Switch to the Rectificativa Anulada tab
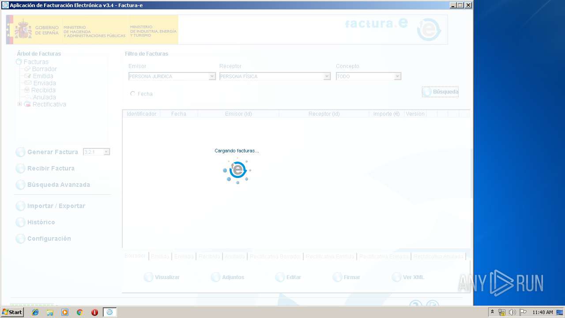Viewport: 565px width, 318px height. pyautogui.click(x=438, y=256)
